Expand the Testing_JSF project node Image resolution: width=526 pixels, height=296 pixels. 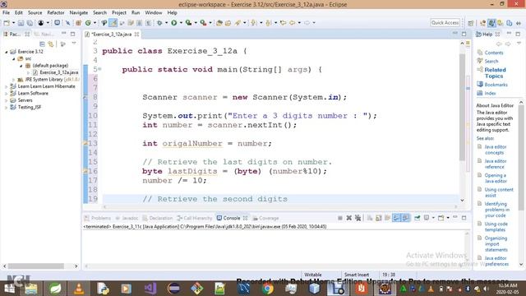6,108
